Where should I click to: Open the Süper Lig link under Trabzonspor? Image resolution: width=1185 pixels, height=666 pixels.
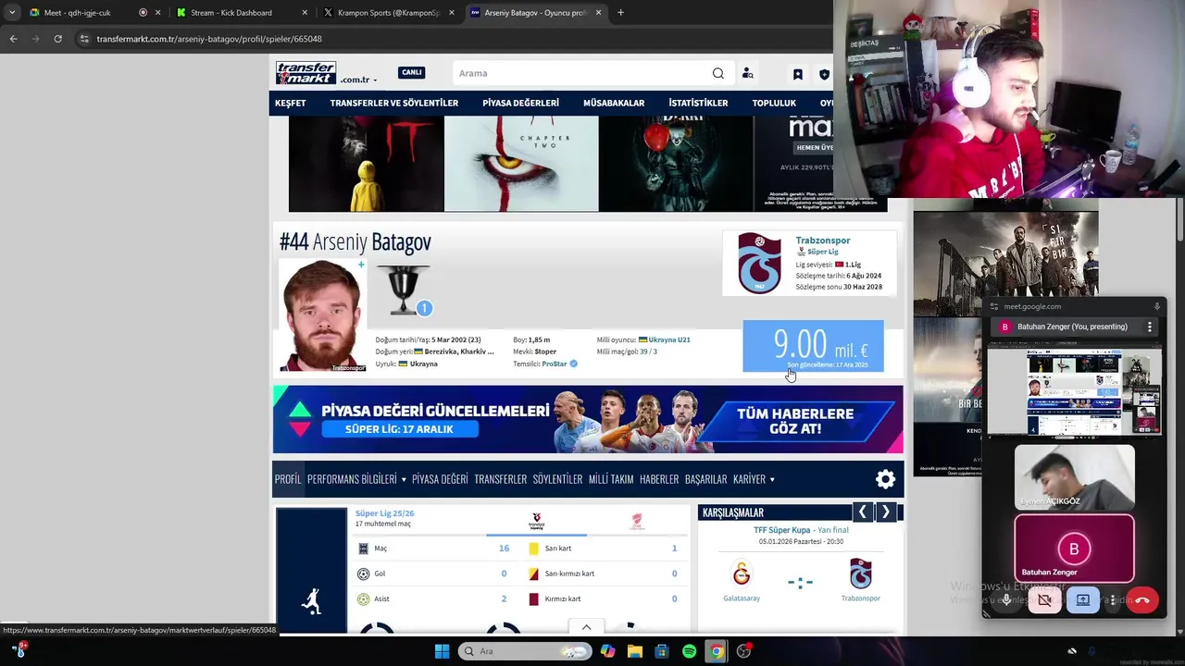click(822, 252)
